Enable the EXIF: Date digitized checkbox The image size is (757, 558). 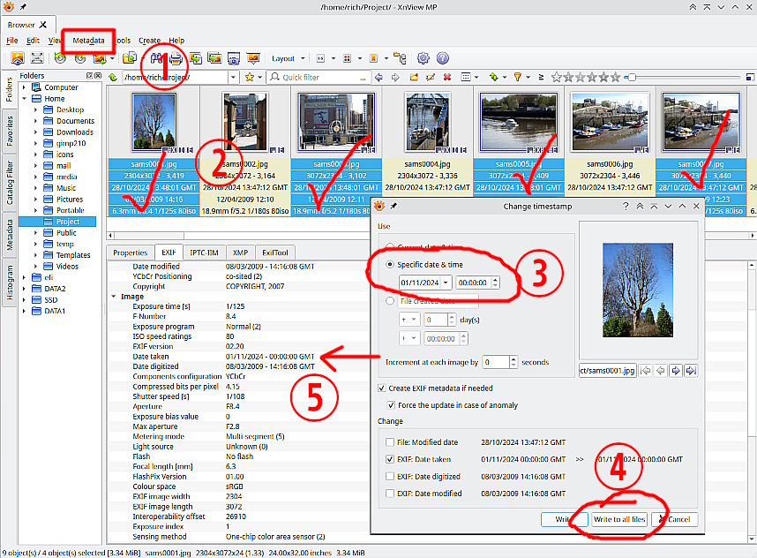click(x=391, y=476)
